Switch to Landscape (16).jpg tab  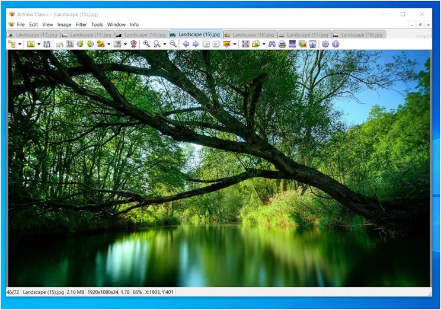click(x=250, y=35)
